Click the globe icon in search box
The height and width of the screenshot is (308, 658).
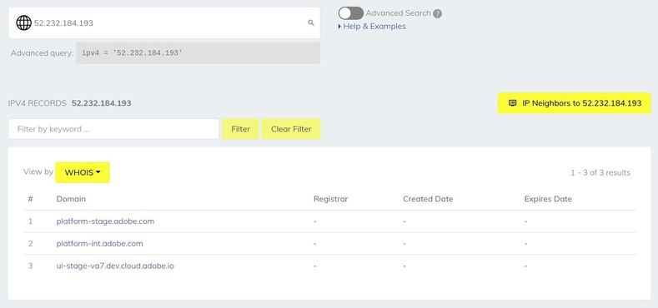(24, 23)
